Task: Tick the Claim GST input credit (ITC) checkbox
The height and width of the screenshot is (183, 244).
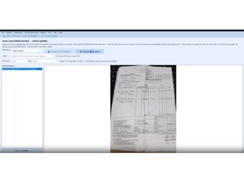Action: coord(57,56)
